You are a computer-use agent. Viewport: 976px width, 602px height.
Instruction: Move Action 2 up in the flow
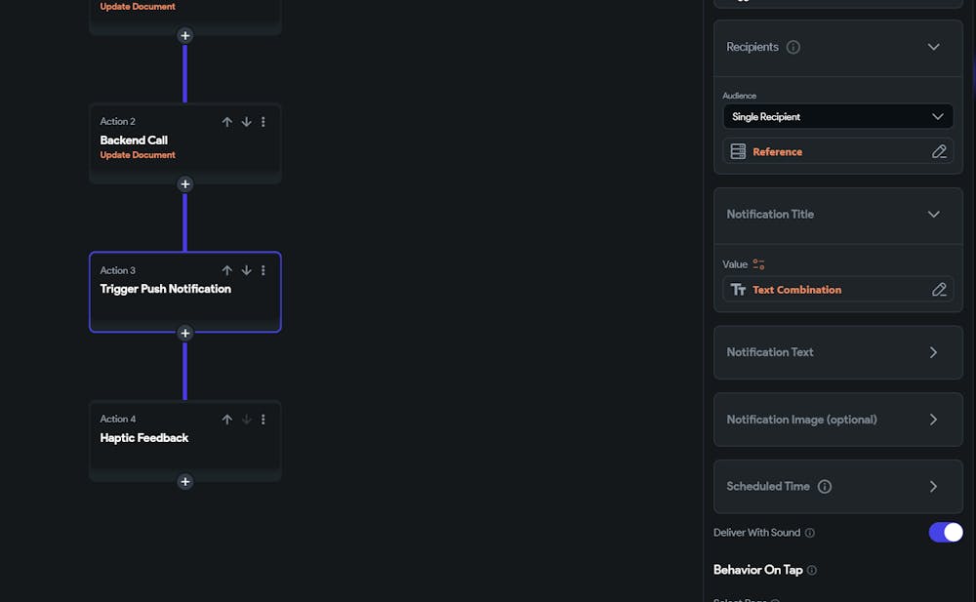226,122
